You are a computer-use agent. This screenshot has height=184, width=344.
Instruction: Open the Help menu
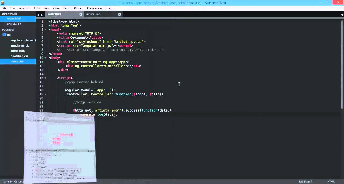(x=109, y=8)
